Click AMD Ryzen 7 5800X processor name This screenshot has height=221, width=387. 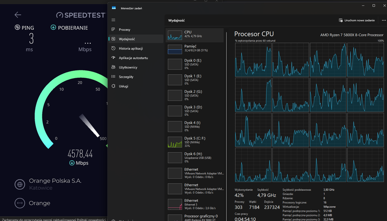pyautogui.click(x=352, y=35)
